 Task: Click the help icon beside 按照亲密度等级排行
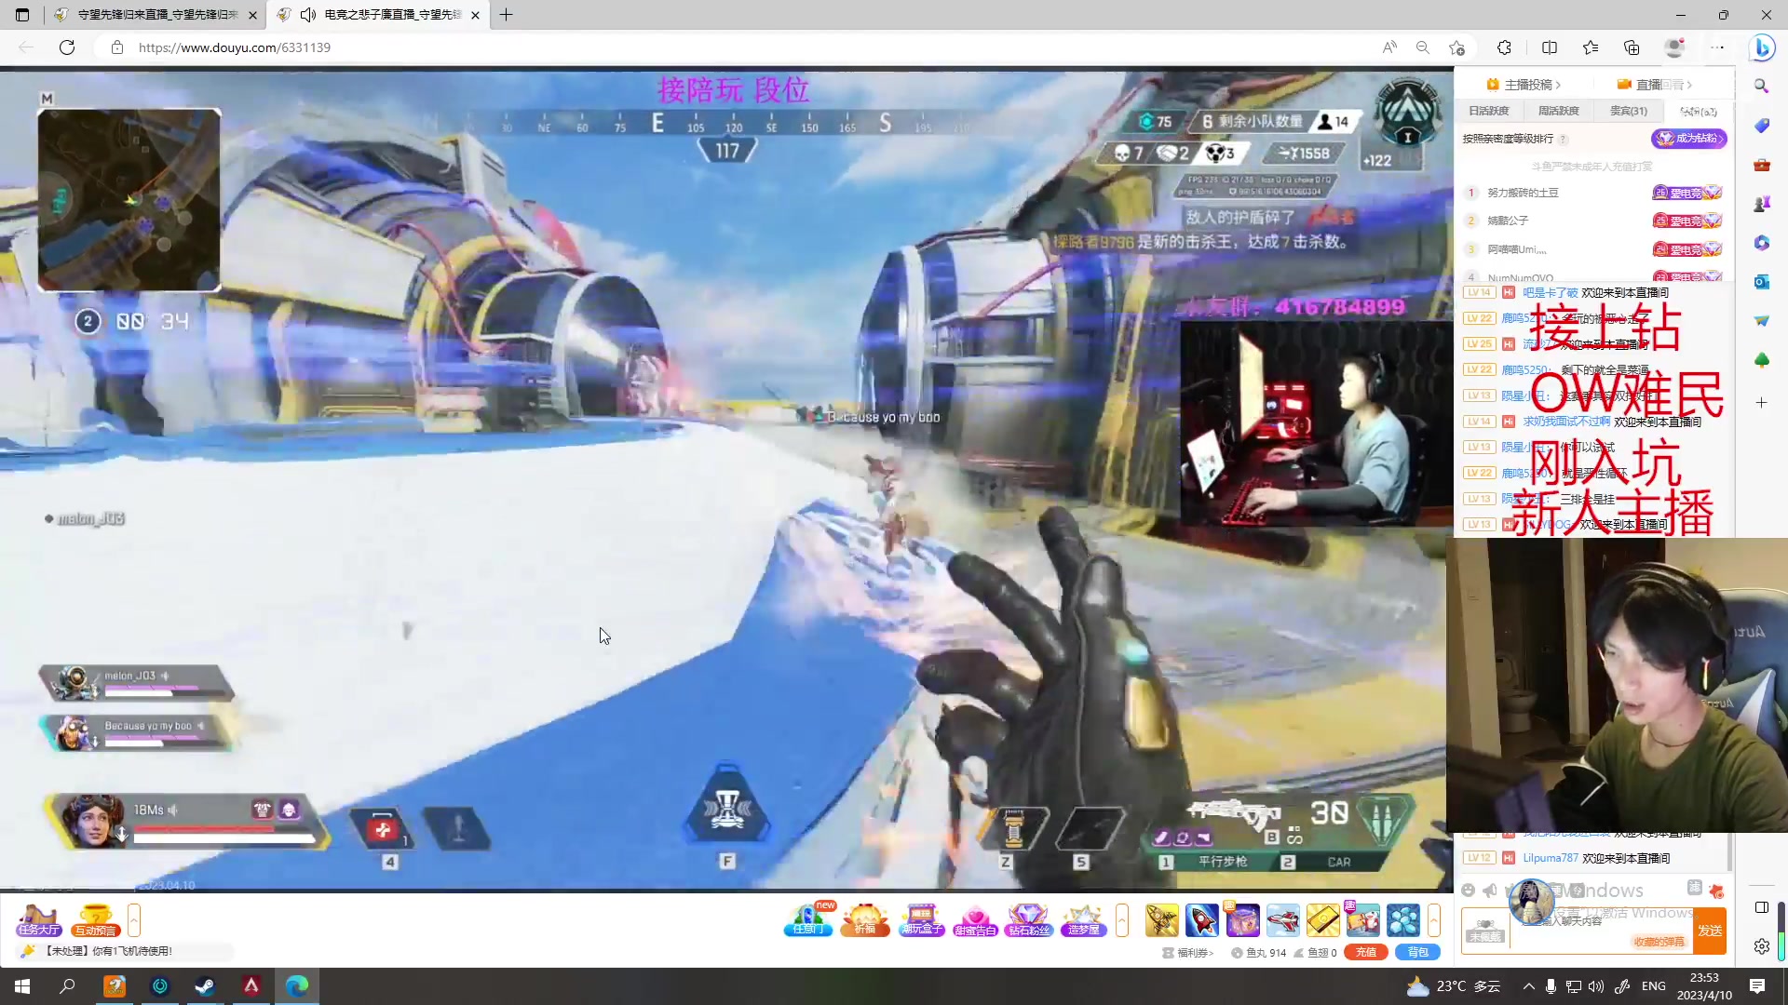1563,140
